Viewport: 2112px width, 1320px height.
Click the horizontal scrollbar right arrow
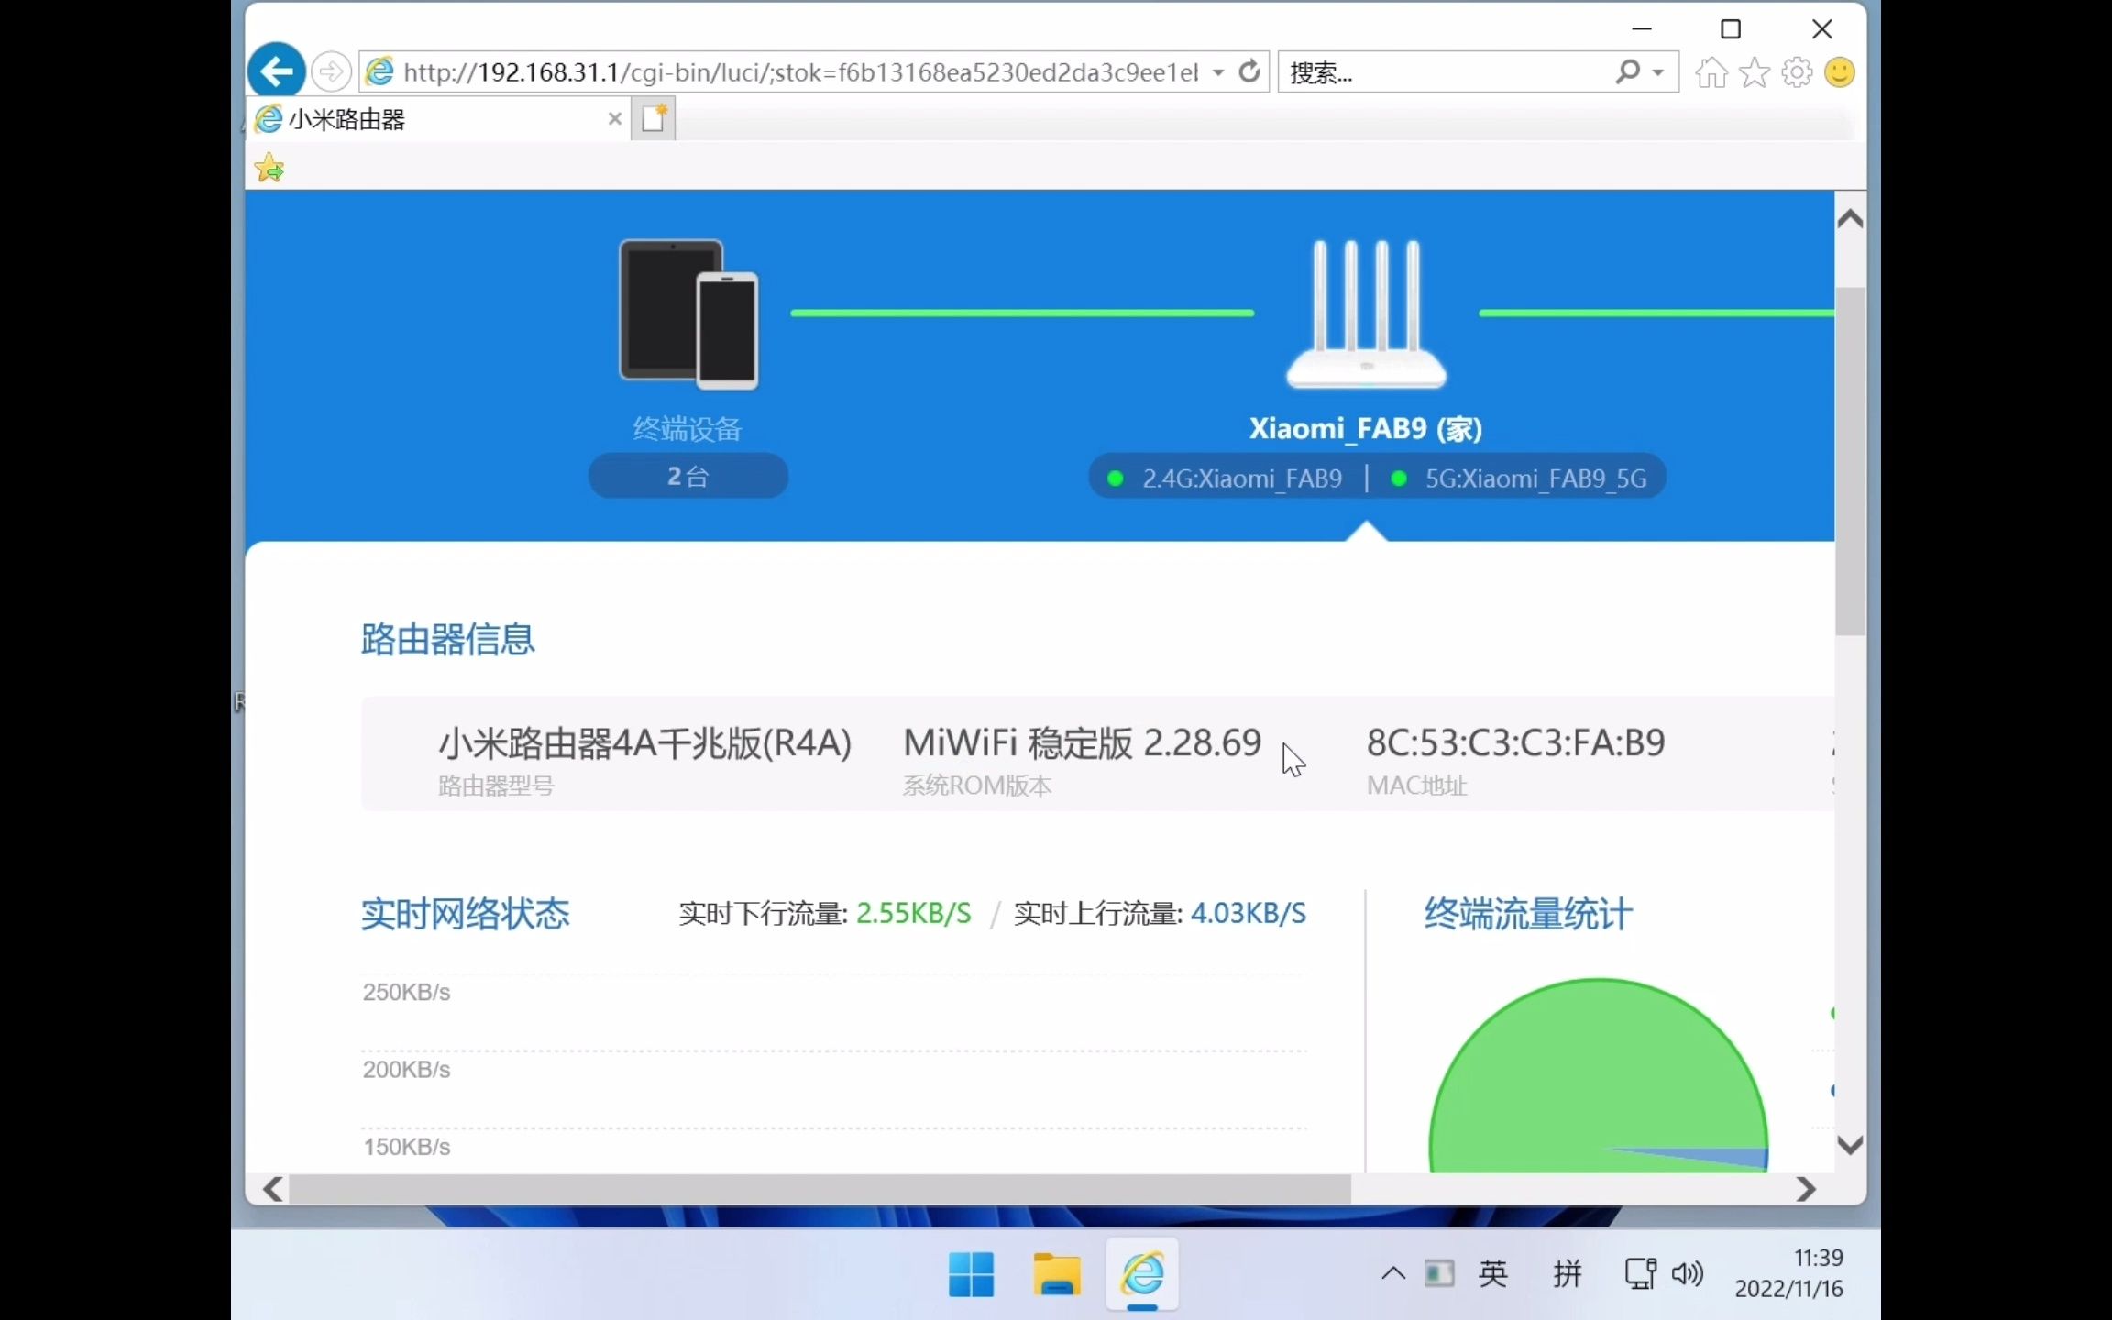pyautogui.click(x=1805, y=1189)
